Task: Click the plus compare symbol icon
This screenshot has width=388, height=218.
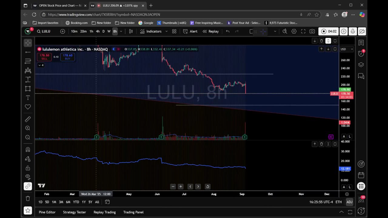Action: 62,31
